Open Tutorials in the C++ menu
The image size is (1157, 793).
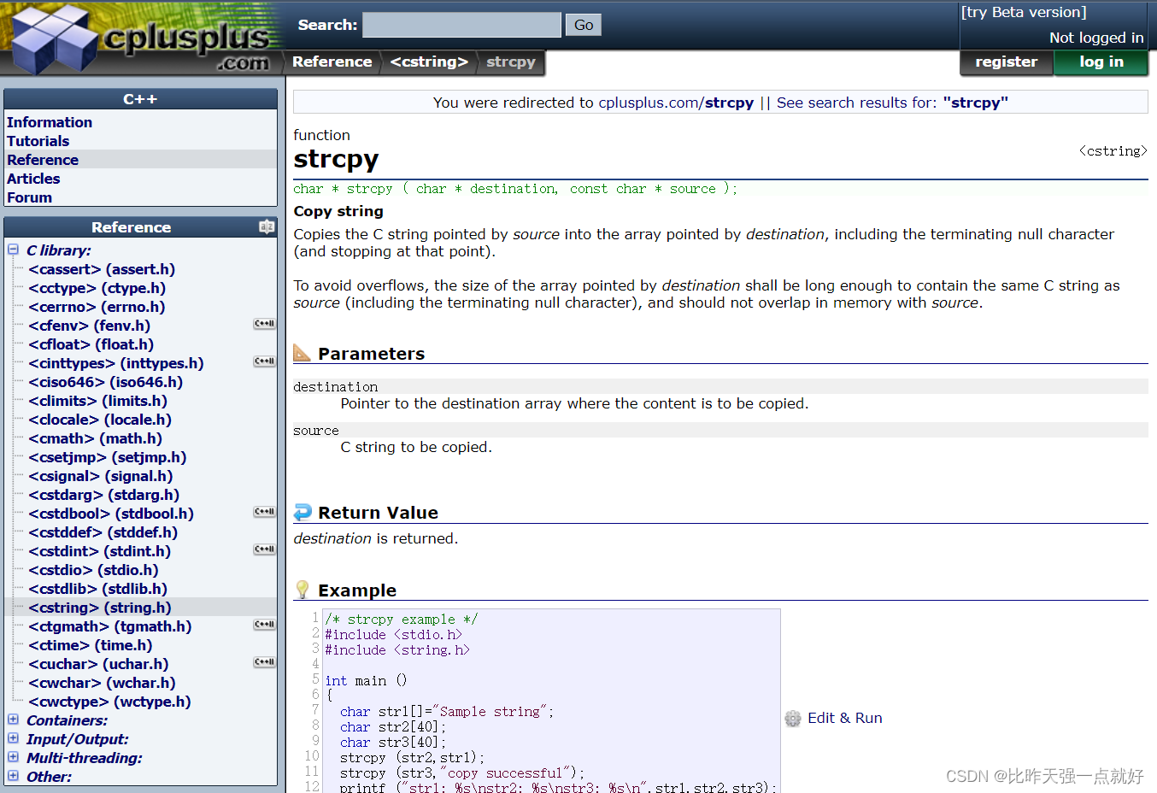point(38,141)
